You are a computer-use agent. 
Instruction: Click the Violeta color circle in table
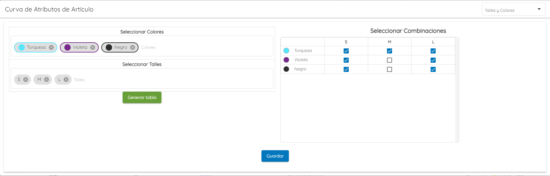(286, 60)
